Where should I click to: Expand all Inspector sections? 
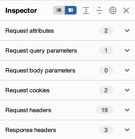86,10
